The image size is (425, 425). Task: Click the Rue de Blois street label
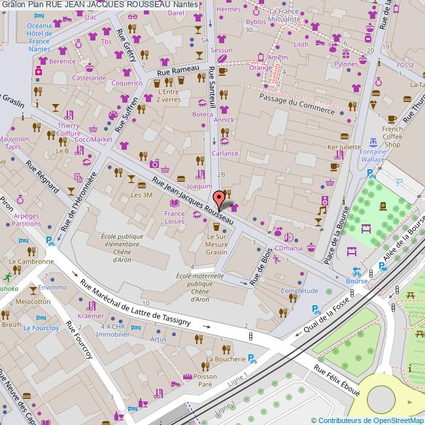pyautogui.click(x=261, y=267)
